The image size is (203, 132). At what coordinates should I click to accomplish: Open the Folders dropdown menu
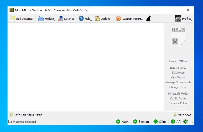47,19
